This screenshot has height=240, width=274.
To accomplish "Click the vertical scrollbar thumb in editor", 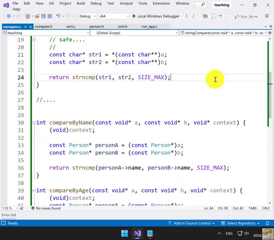I will (x=270, y=95).
